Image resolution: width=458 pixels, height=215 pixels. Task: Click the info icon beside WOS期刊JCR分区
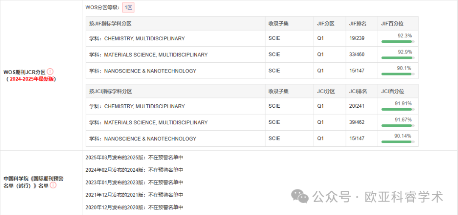(50, 72)
